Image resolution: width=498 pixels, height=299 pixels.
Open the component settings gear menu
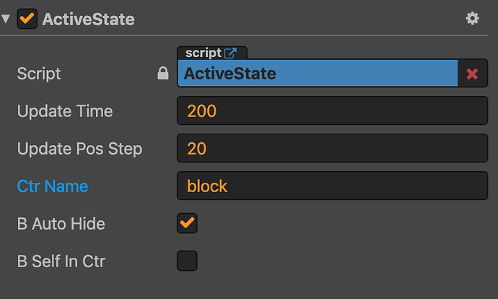tap(473, 19)
